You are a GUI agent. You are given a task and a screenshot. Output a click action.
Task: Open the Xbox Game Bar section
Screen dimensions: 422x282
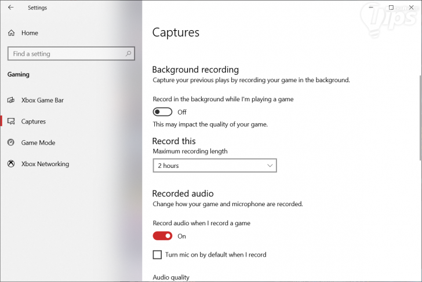(x=42, y=100)
